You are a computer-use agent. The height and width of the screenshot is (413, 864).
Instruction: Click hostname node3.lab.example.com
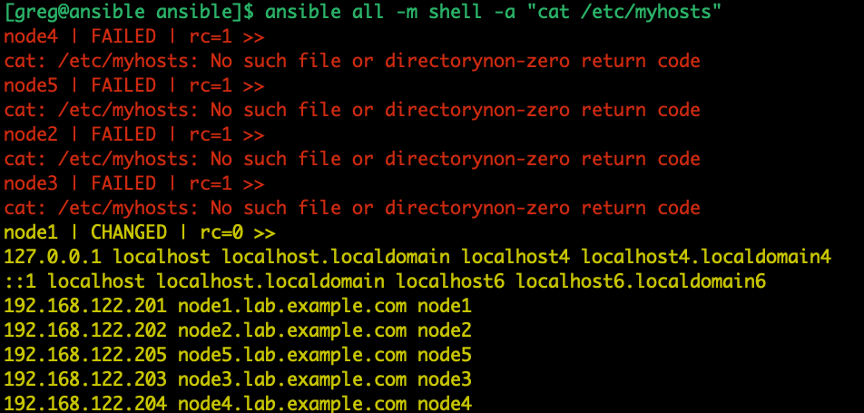point(292,379)
